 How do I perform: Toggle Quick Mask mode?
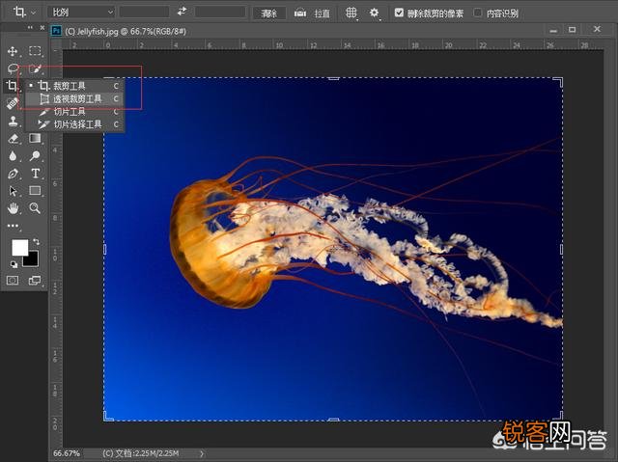coord(13,281)
